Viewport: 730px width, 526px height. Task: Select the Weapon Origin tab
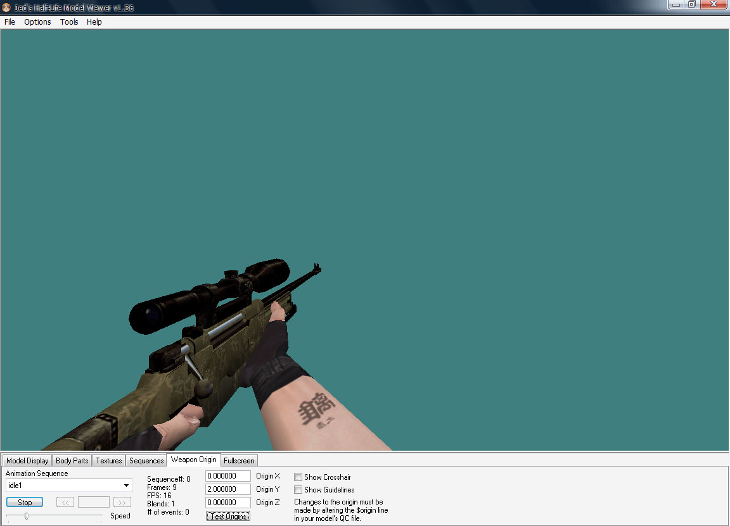pyautogui.click(x=194, y=460)
